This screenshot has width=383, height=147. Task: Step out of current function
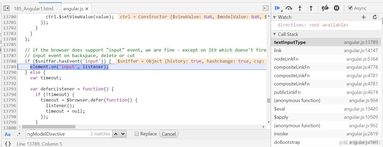pos(311,8)
